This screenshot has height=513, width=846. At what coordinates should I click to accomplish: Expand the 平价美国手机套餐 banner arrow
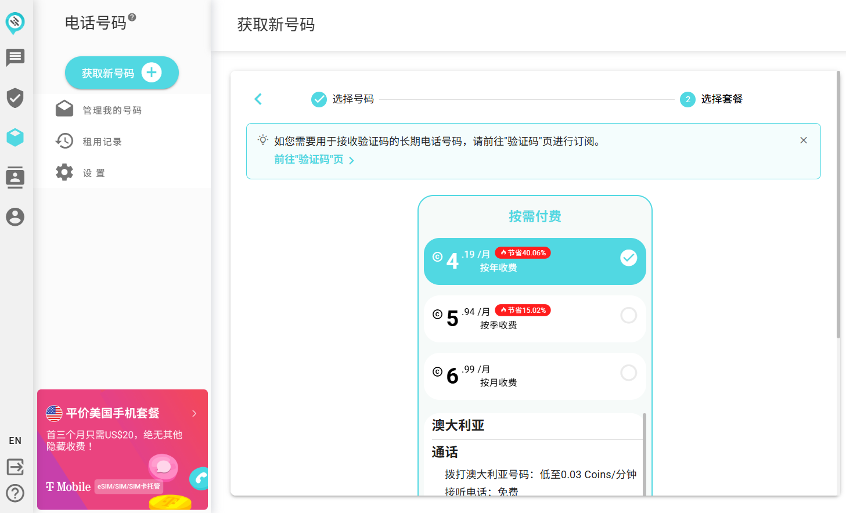point(195,413)
